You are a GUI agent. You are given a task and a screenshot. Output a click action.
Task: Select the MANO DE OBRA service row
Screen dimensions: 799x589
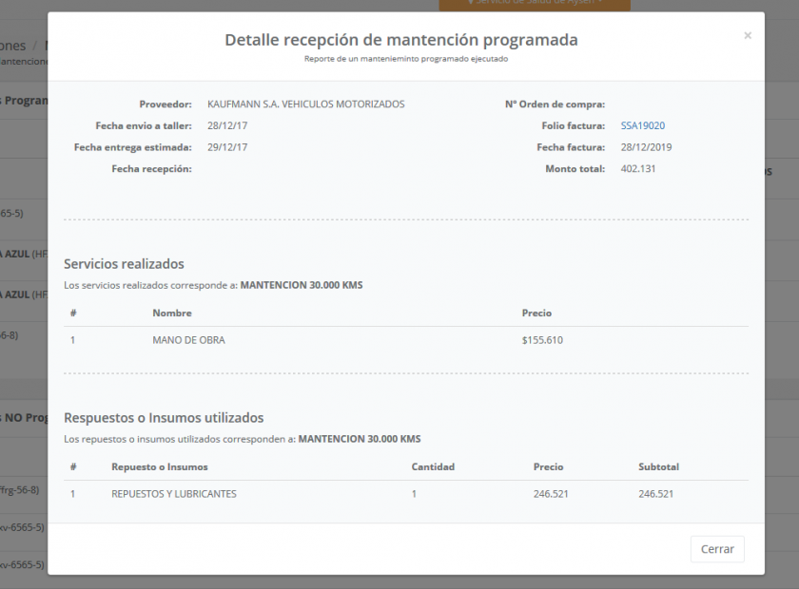(185, 339)
